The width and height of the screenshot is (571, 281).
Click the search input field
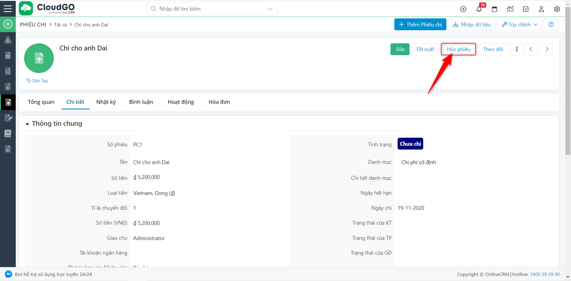pos(208,9)
